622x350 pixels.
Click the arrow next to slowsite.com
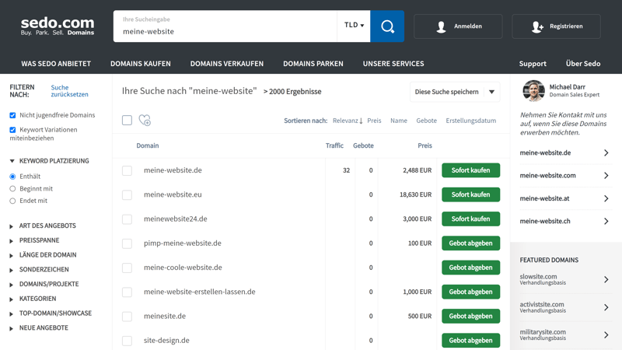pyautogui.click(x=606, y=279)
